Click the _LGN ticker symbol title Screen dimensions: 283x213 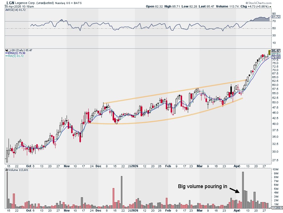[10, 3]
